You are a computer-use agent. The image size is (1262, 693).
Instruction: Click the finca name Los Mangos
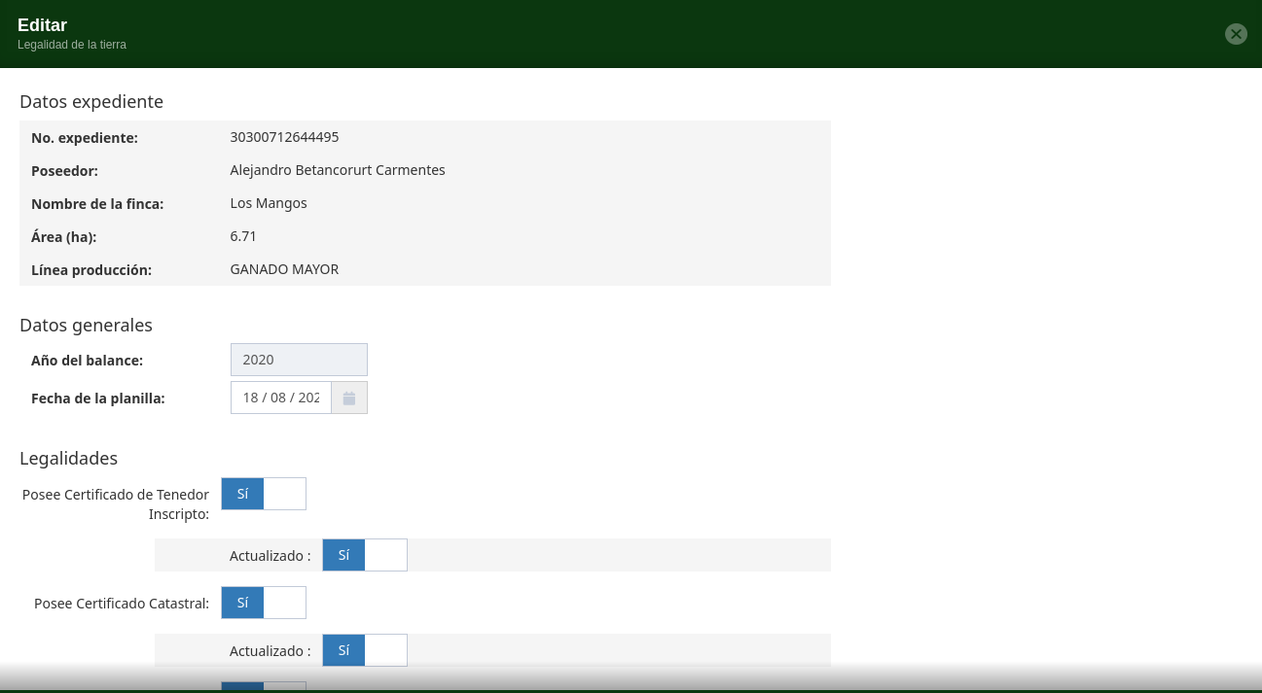(x=269, y=203)
